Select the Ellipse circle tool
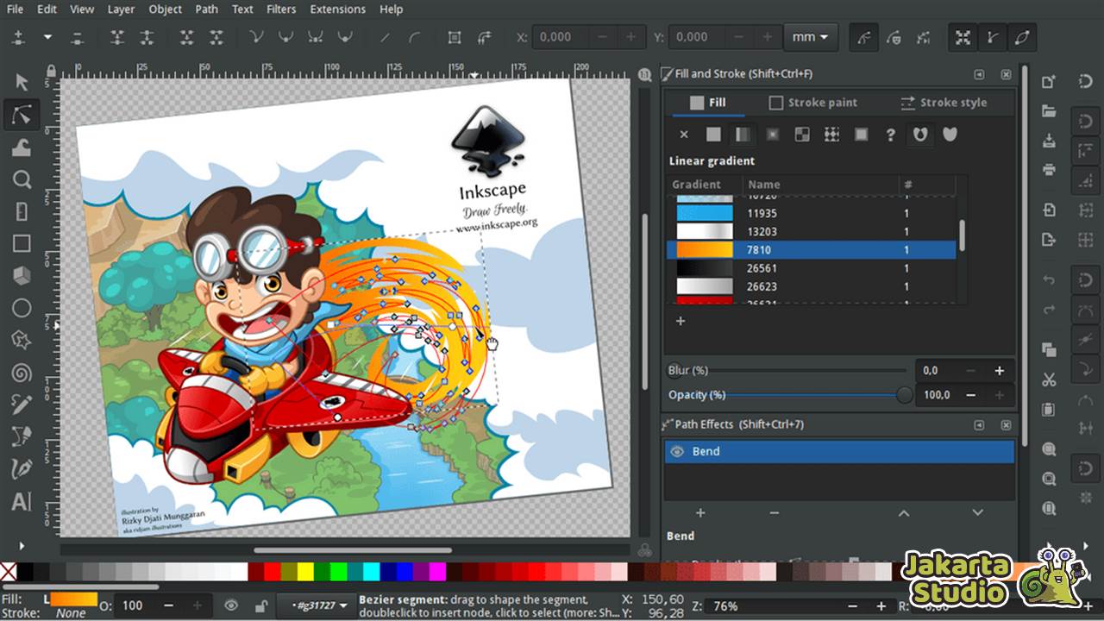 (22, 308)
